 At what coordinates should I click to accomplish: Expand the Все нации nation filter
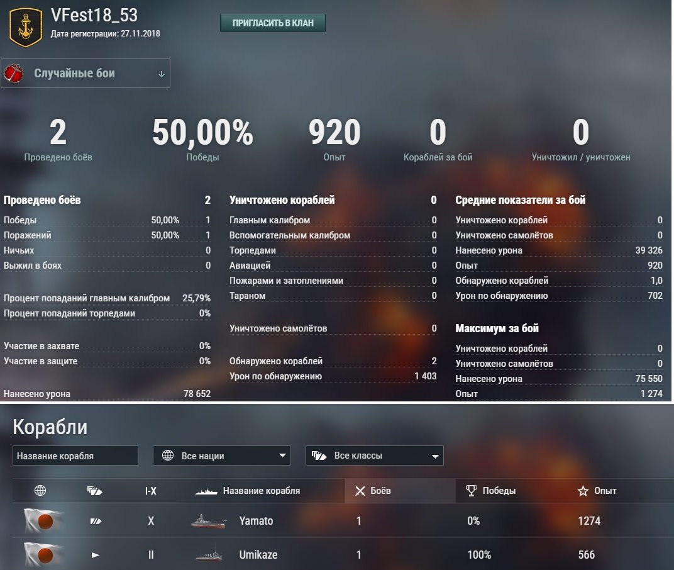(x=222, y=455)
